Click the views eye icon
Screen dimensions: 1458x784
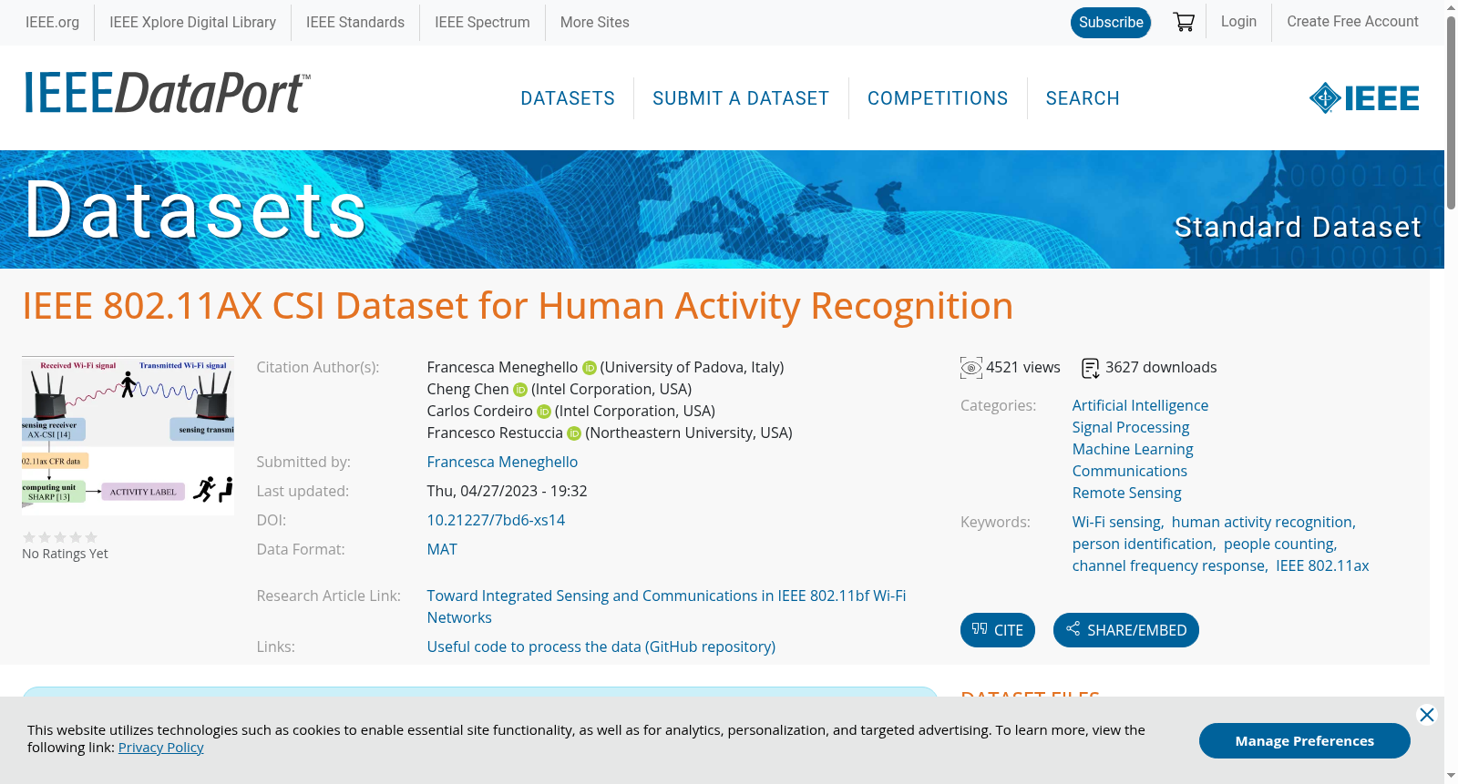click(x=971, y=368)
